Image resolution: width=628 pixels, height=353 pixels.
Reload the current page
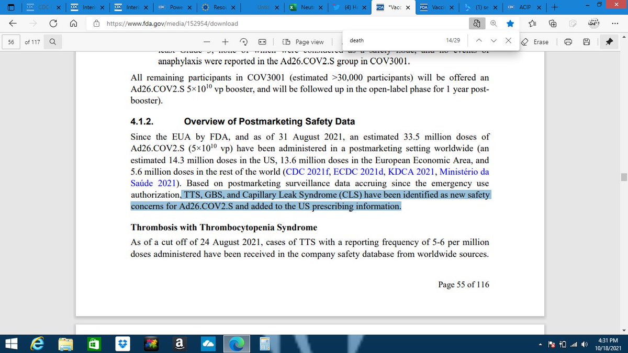tap(53, 24)
